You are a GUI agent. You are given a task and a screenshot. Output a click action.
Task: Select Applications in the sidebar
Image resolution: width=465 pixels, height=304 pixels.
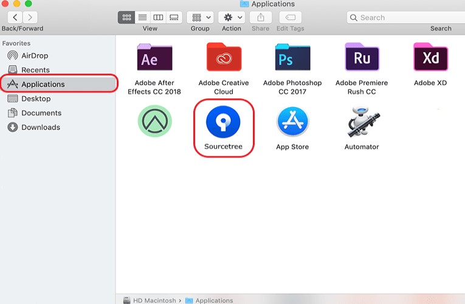[59, 85]
